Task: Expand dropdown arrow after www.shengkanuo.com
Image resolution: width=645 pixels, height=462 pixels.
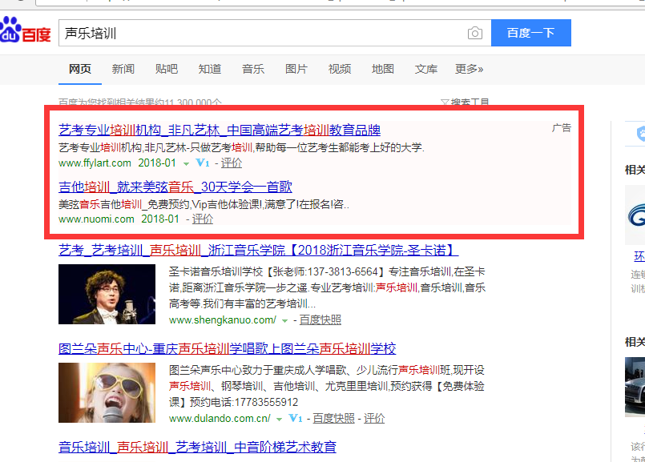Action: pyautogui.click(x=284, y=320)
